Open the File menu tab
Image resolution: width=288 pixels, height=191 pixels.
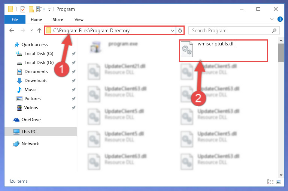click(x=15, y=20)
